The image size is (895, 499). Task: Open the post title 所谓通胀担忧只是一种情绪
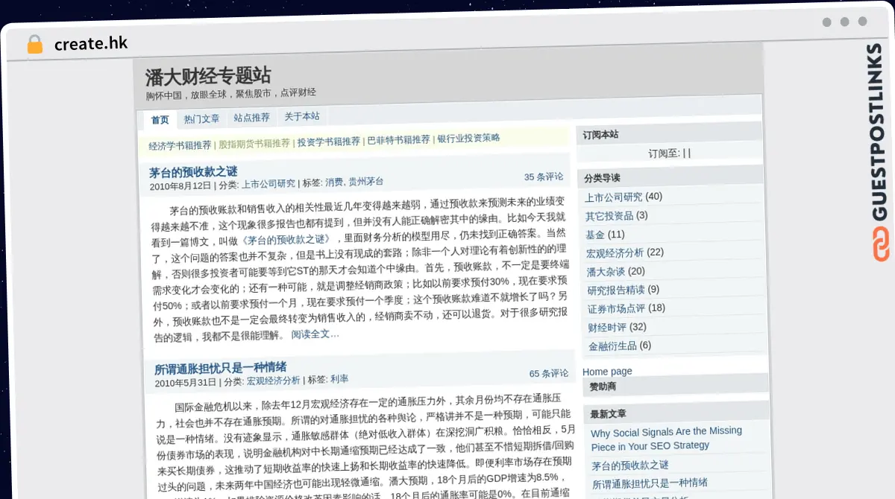pos(220,369)
